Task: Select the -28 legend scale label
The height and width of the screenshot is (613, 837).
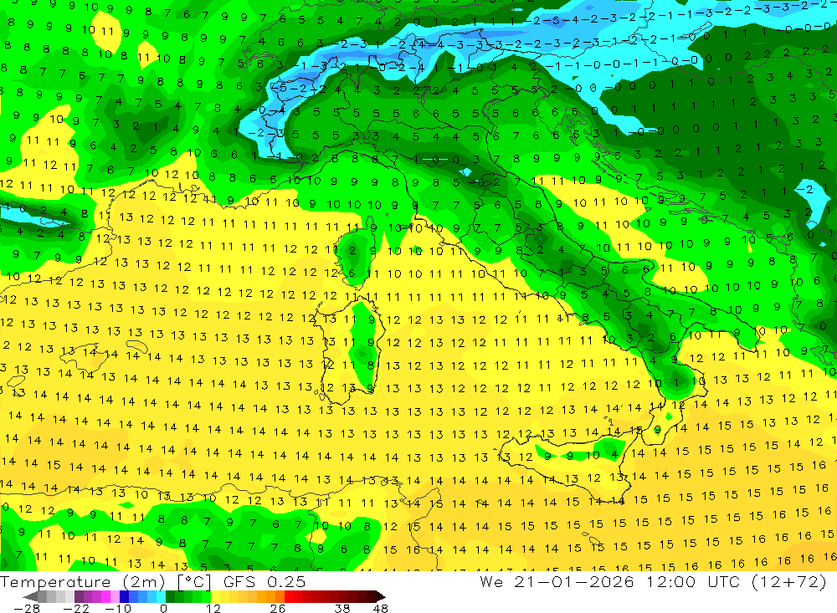Action: tap(26, 608)
